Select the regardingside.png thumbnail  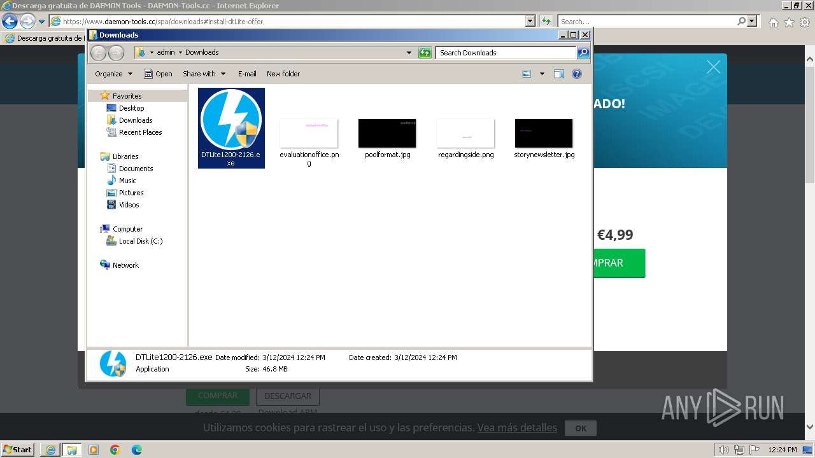[465, 133]
